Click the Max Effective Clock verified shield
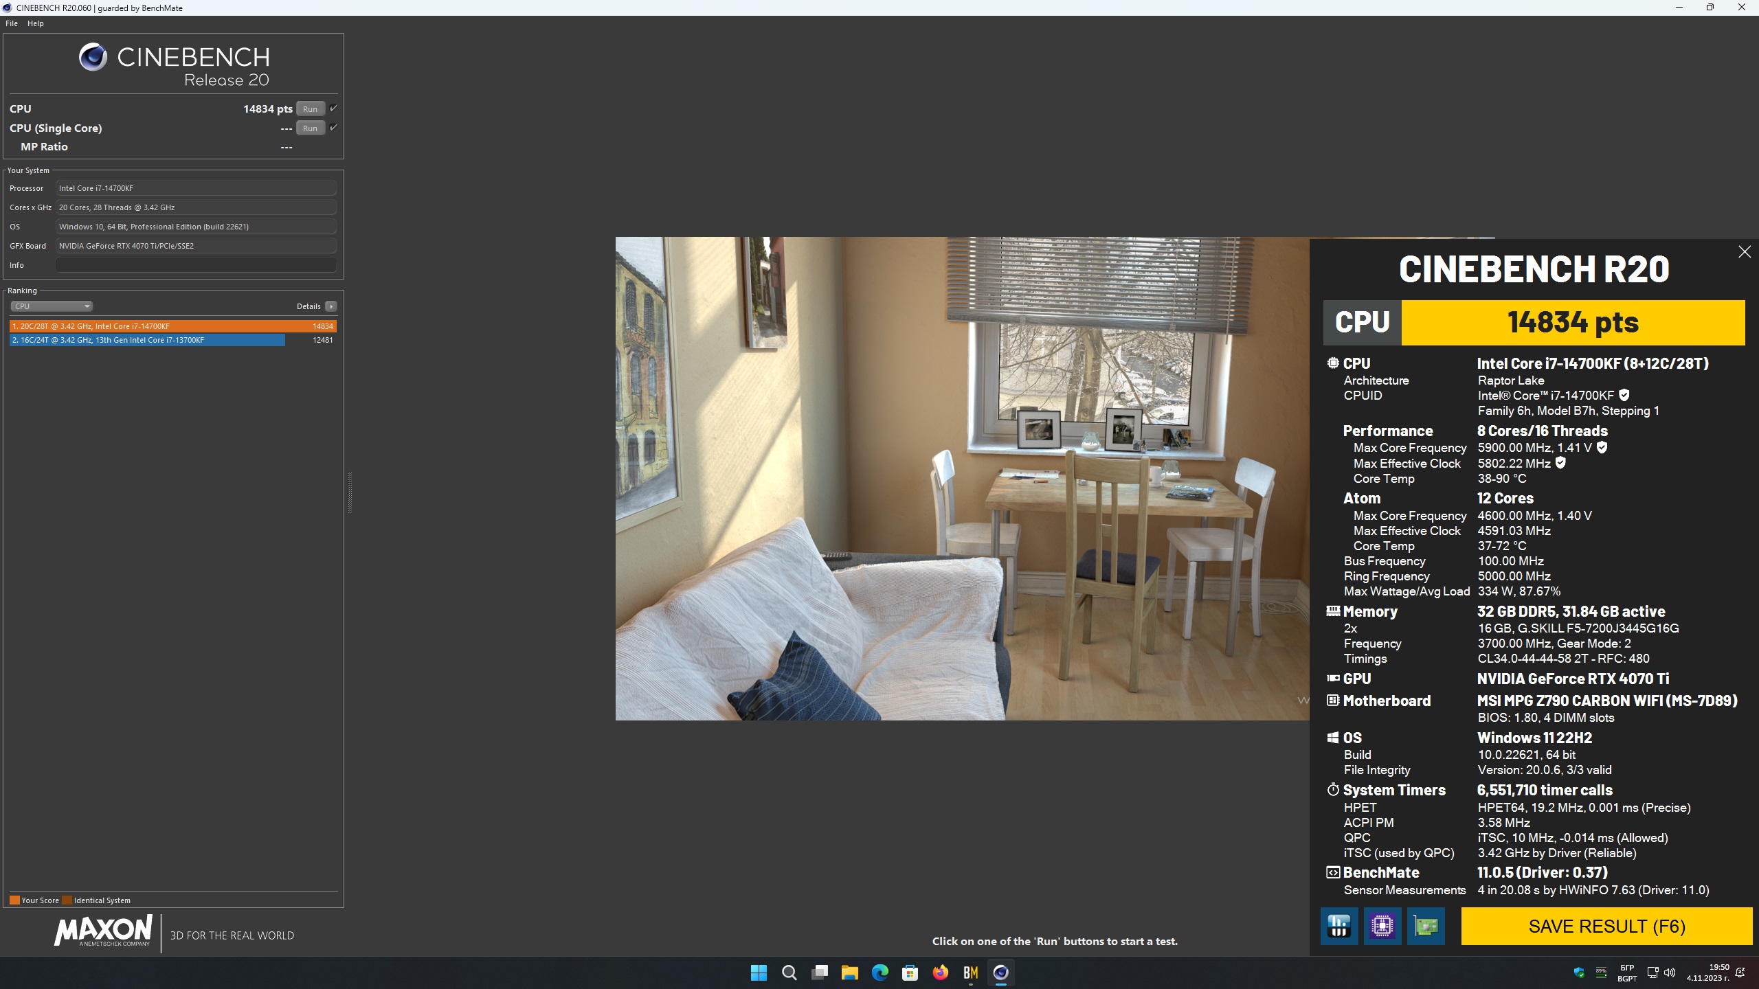 [x=1560, y=463]
